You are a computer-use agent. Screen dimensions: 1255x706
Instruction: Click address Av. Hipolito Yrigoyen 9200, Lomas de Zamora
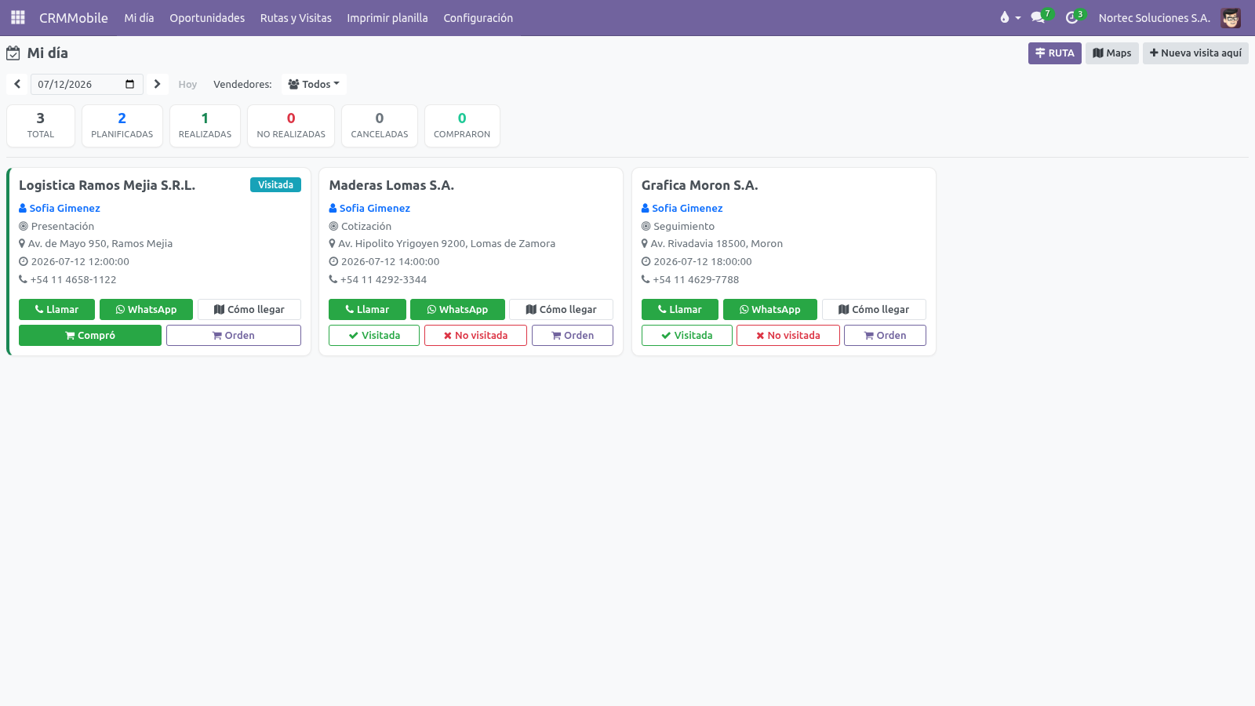pyautogui.click(x=446, y=243)
